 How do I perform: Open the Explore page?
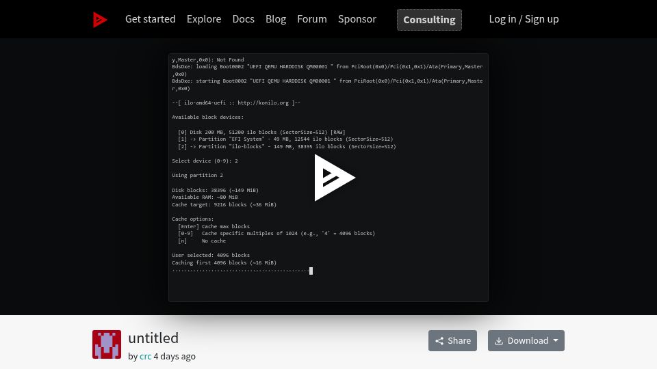[x=204, y=19]
